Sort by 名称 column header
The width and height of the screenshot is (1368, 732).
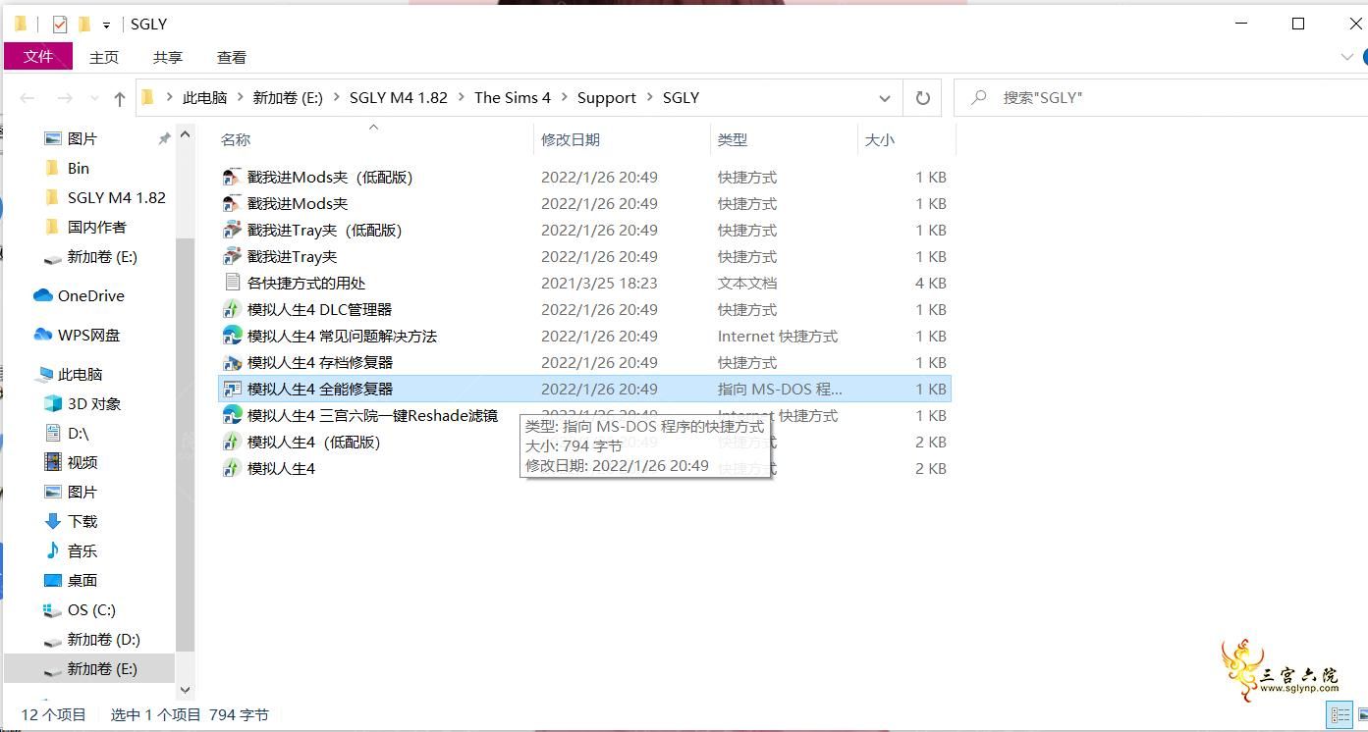pyautogui.click(x=236, y=140)
